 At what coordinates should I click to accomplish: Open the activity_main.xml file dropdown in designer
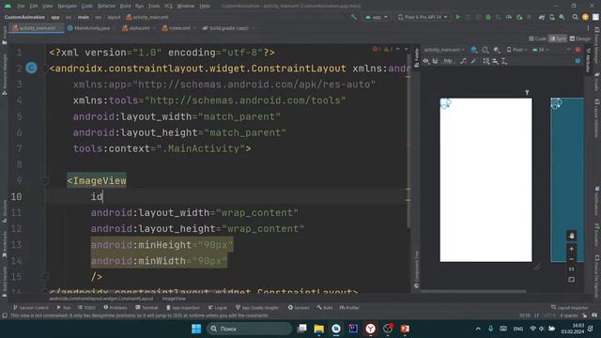click(x=444, y=50)
